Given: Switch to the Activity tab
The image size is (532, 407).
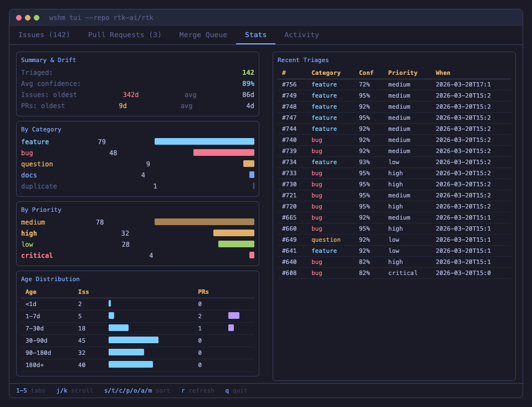Looking at the screenshot, I should [x=301, y=34].
